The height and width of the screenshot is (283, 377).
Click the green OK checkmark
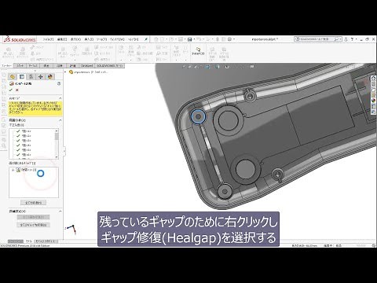[11, 90]
